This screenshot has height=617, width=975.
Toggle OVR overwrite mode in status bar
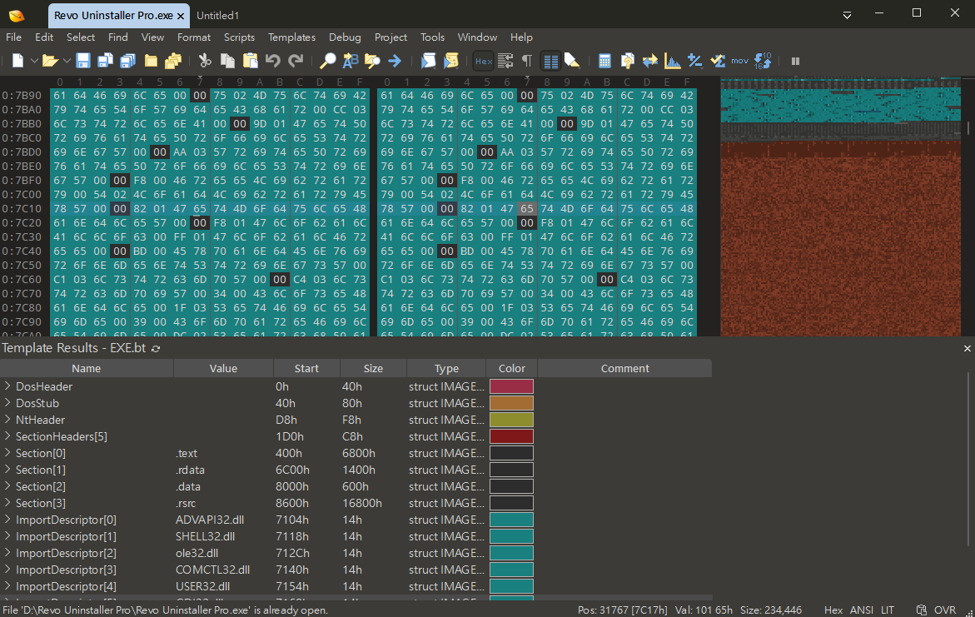pos(944,610)
